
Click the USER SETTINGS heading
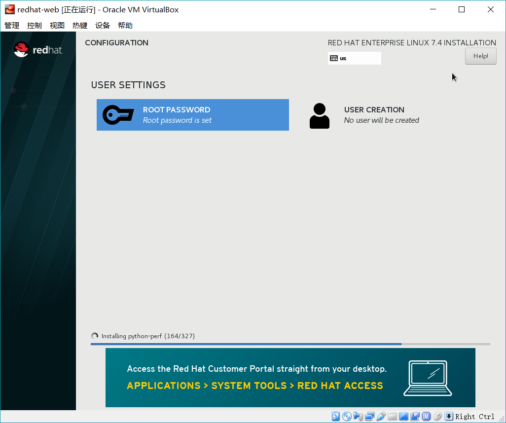click(x=128, y=85)
